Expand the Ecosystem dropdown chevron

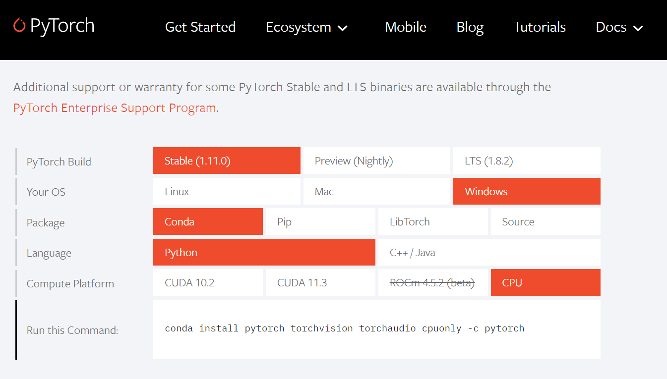click(343, 28)
